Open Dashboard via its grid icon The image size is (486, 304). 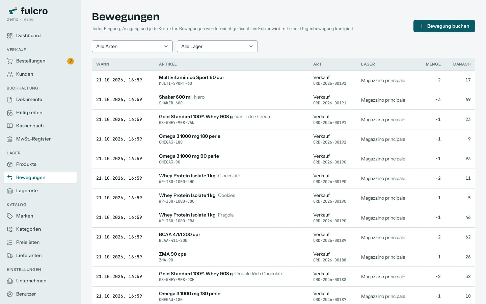tap(10, 36)
